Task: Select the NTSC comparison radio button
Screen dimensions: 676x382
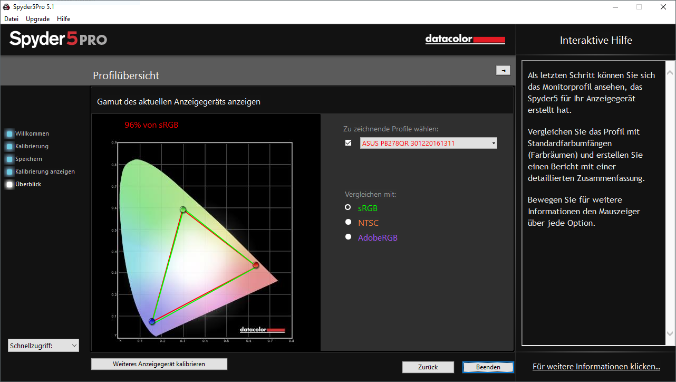Action: pos(348,222)
